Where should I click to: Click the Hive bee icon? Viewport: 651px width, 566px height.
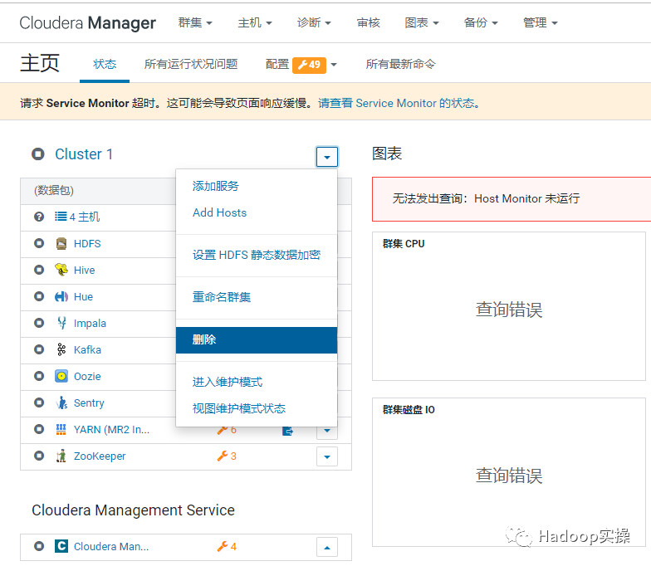61,270
